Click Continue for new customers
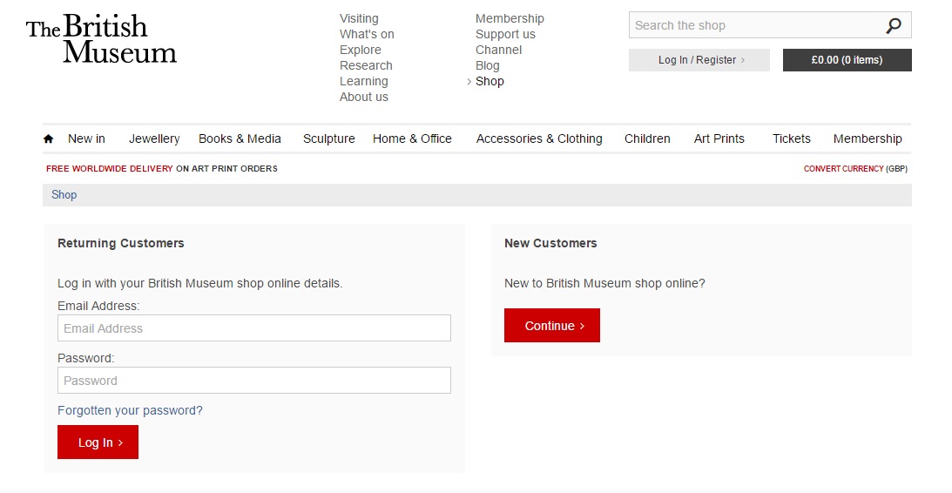The width and height of the screenshot is (952, 493). click(x=552, y=326)
